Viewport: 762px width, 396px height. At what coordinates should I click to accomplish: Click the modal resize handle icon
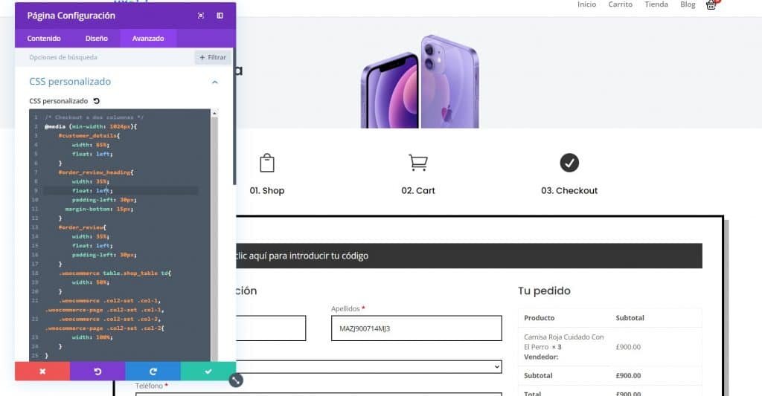236,380
